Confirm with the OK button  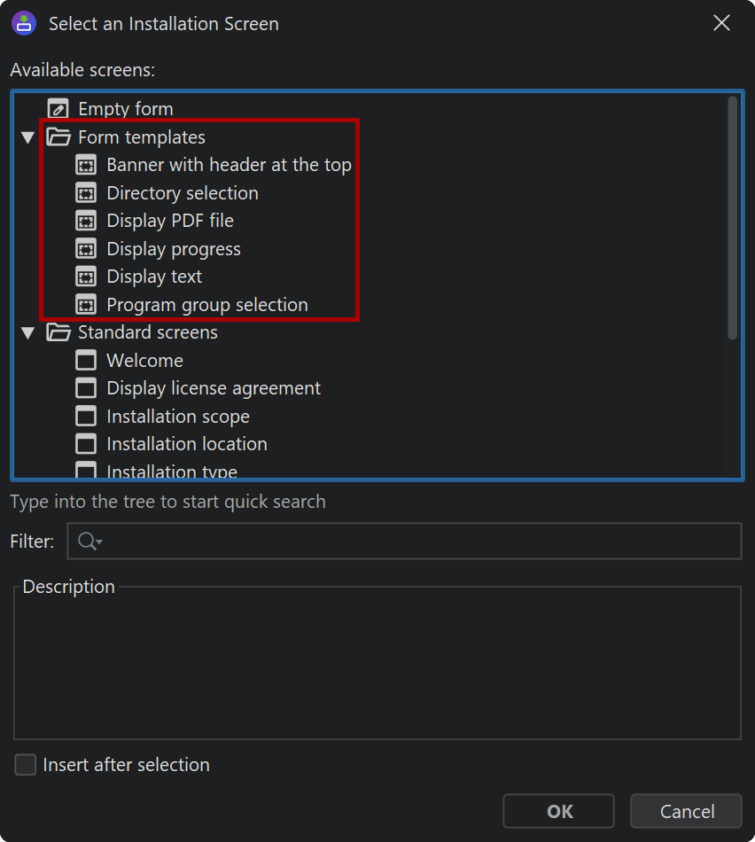pos(558,811)
